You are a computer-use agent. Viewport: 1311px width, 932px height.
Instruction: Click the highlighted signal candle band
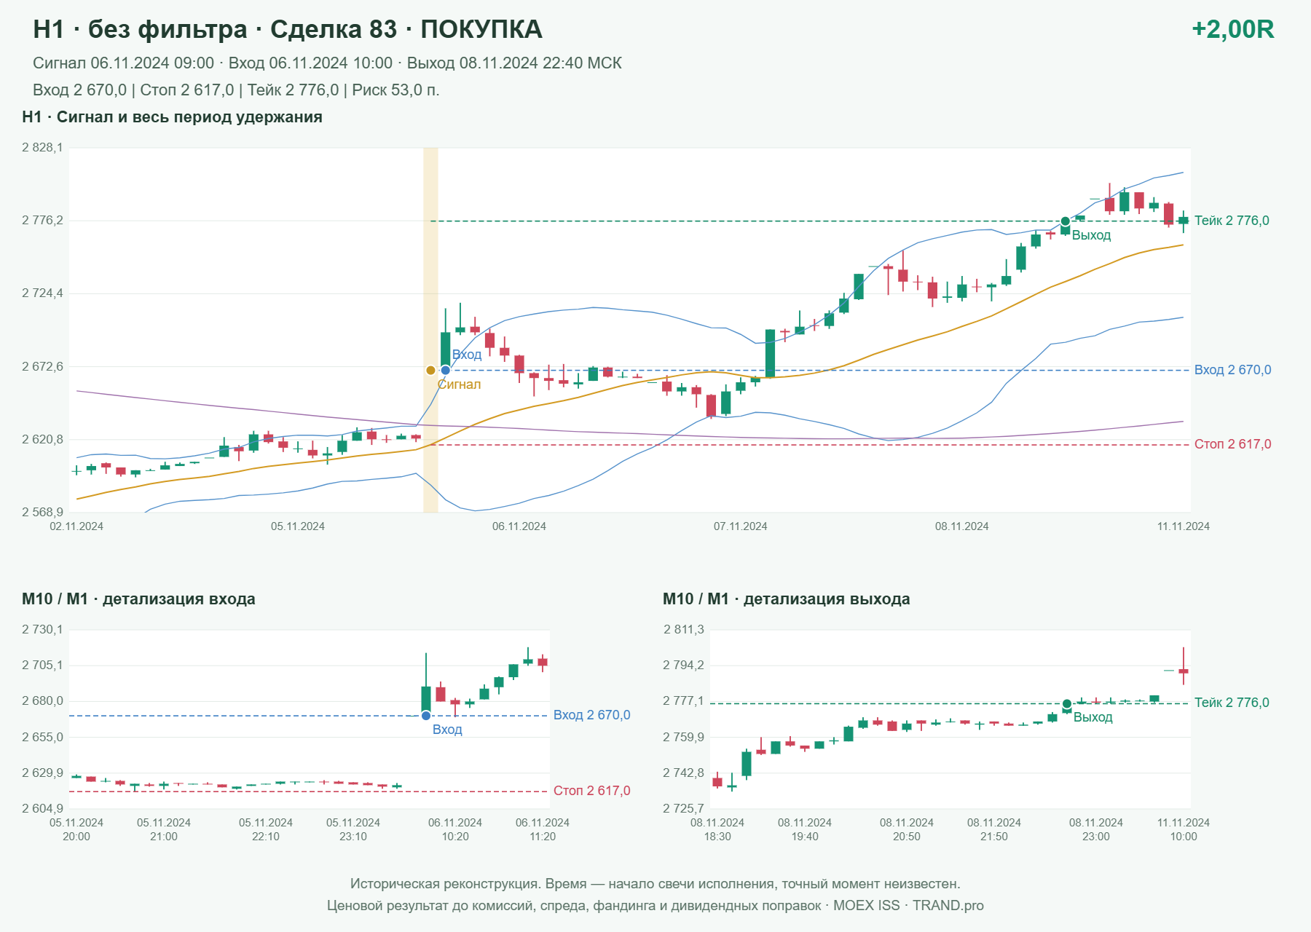[430, 330]
